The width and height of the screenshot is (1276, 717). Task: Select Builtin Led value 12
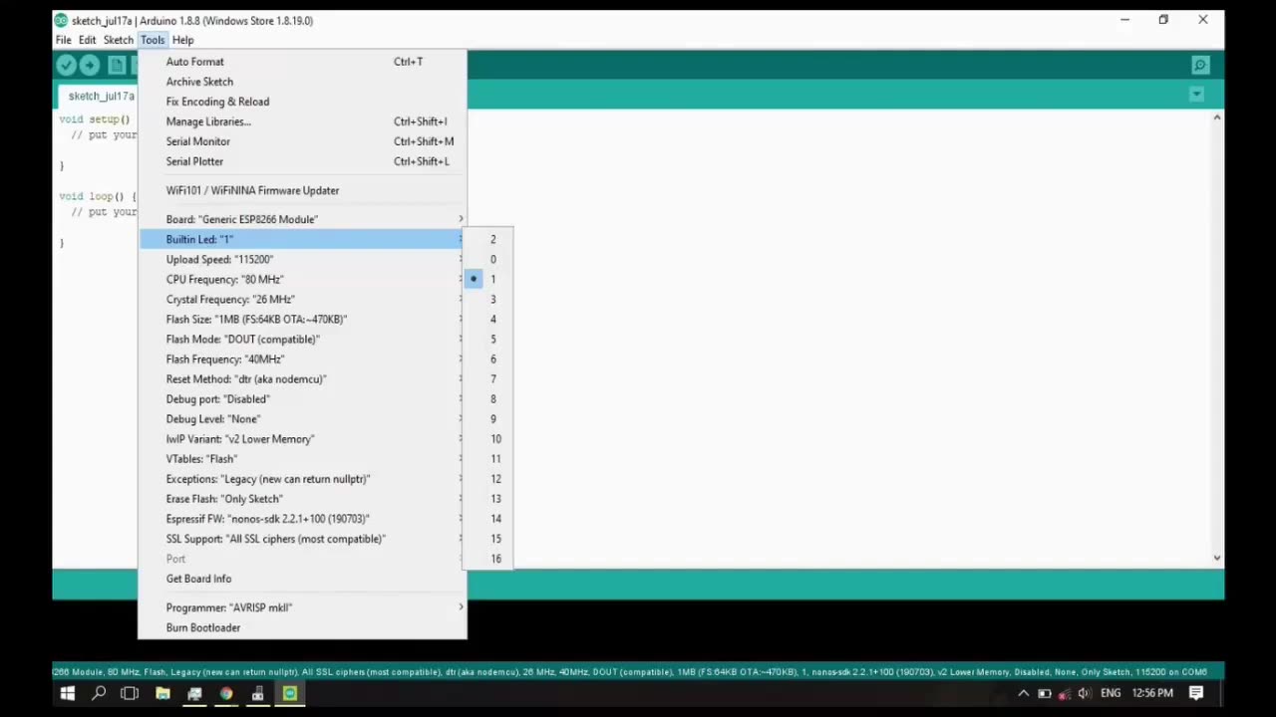pos(488,478)
